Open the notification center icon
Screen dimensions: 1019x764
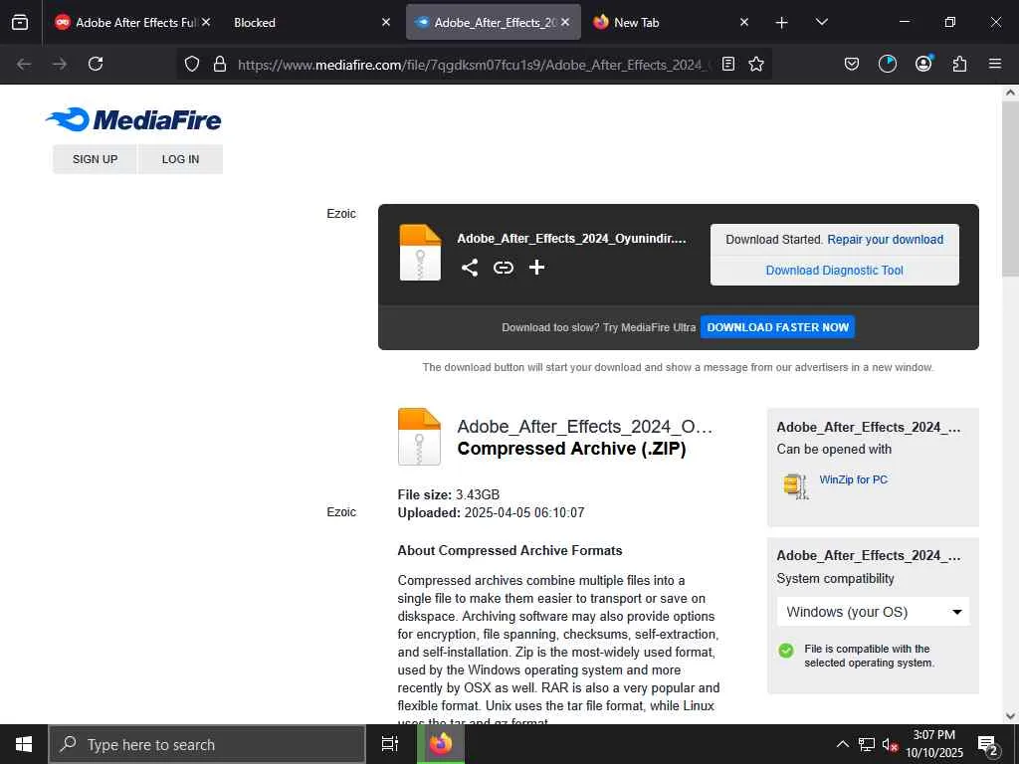(988, 745)
